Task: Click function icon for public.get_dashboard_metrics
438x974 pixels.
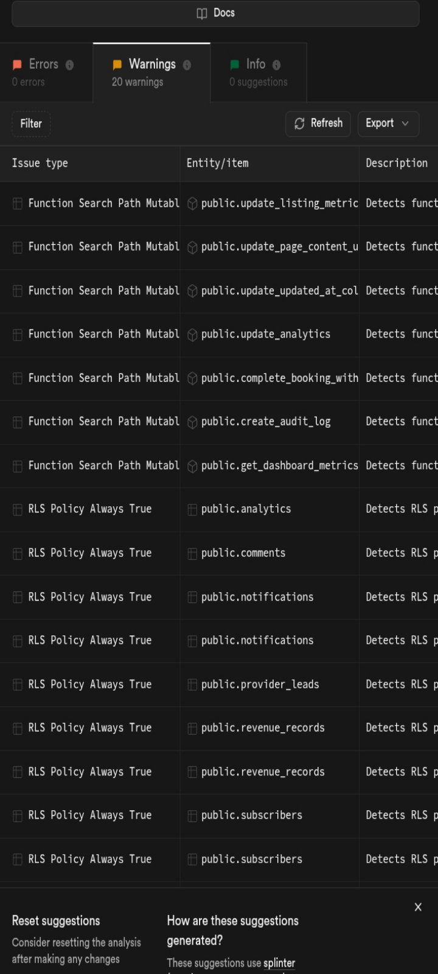Action: tap(192, 466)
